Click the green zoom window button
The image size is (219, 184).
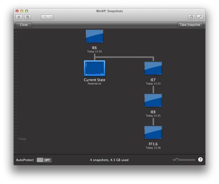(x=27, y=11)
